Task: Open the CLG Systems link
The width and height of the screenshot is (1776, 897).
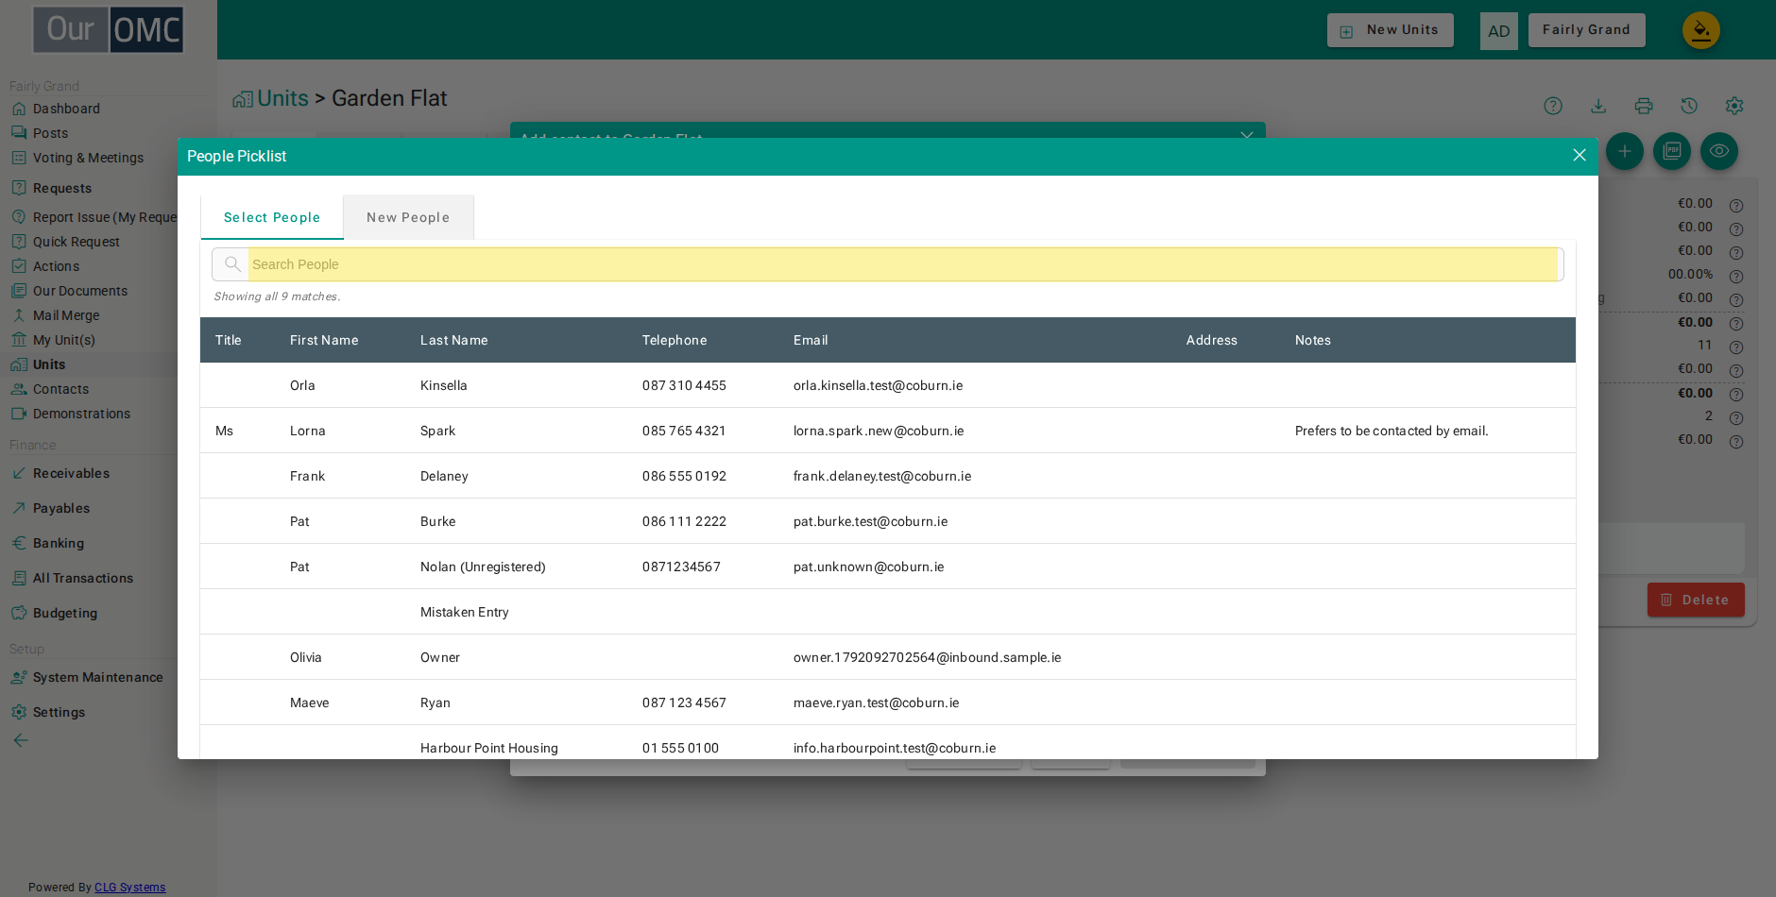Action: 130,888
